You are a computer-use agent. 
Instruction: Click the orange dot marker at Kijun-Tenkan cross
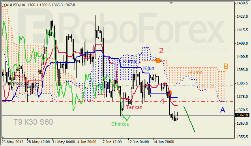170,93
